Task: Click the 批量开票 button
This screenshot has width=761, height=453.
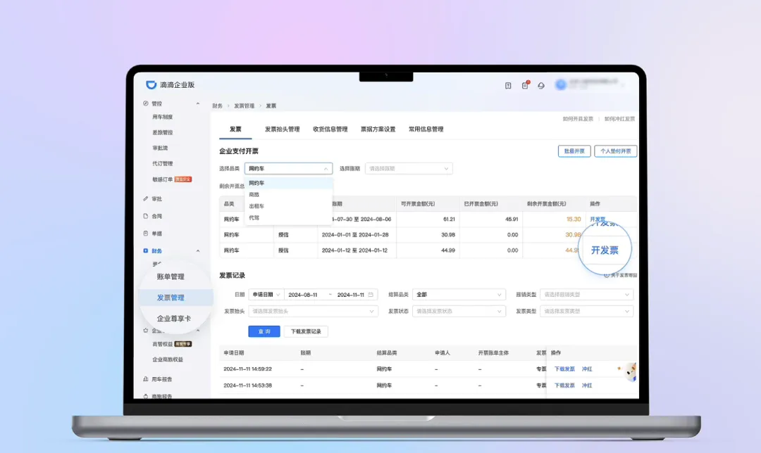Action: pos(574,151)
